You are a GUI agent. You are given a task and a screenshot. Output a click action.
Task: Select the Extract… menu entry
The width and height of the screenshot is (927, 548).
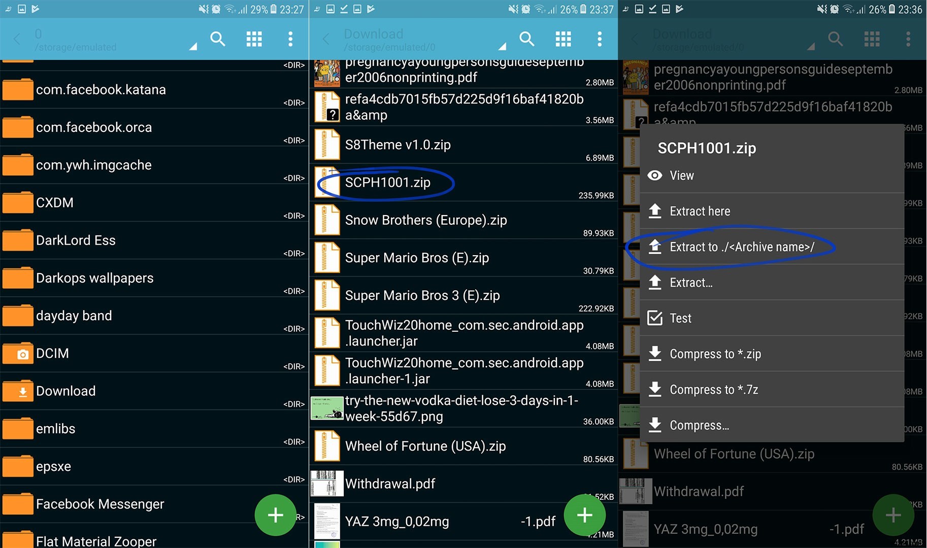click(x=692, y=283)
